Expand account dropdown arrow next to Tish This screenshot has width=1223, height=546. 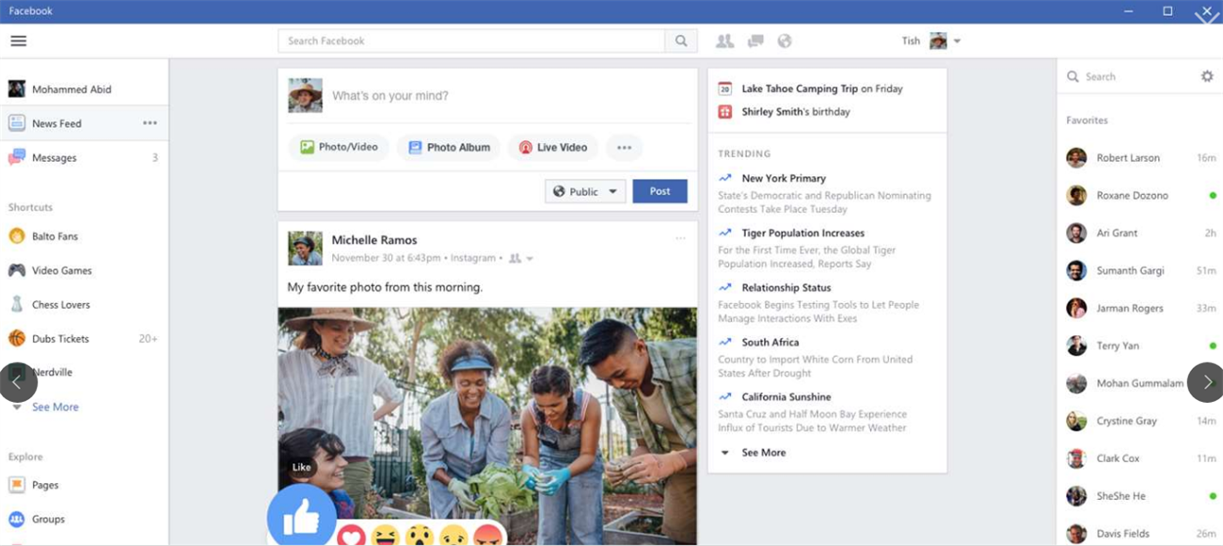pos(957,41)
